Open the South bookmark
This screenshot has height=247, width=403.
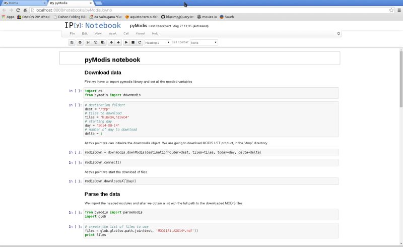(x=227, y=17)
